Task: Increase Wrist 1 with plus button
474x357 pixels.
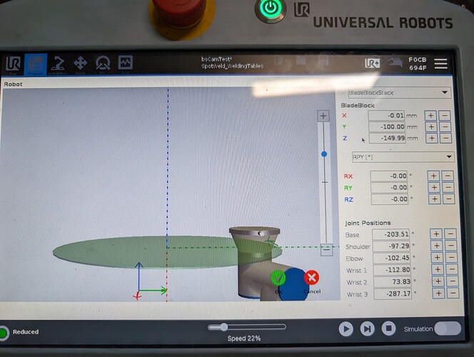Action: pos(438,269)
